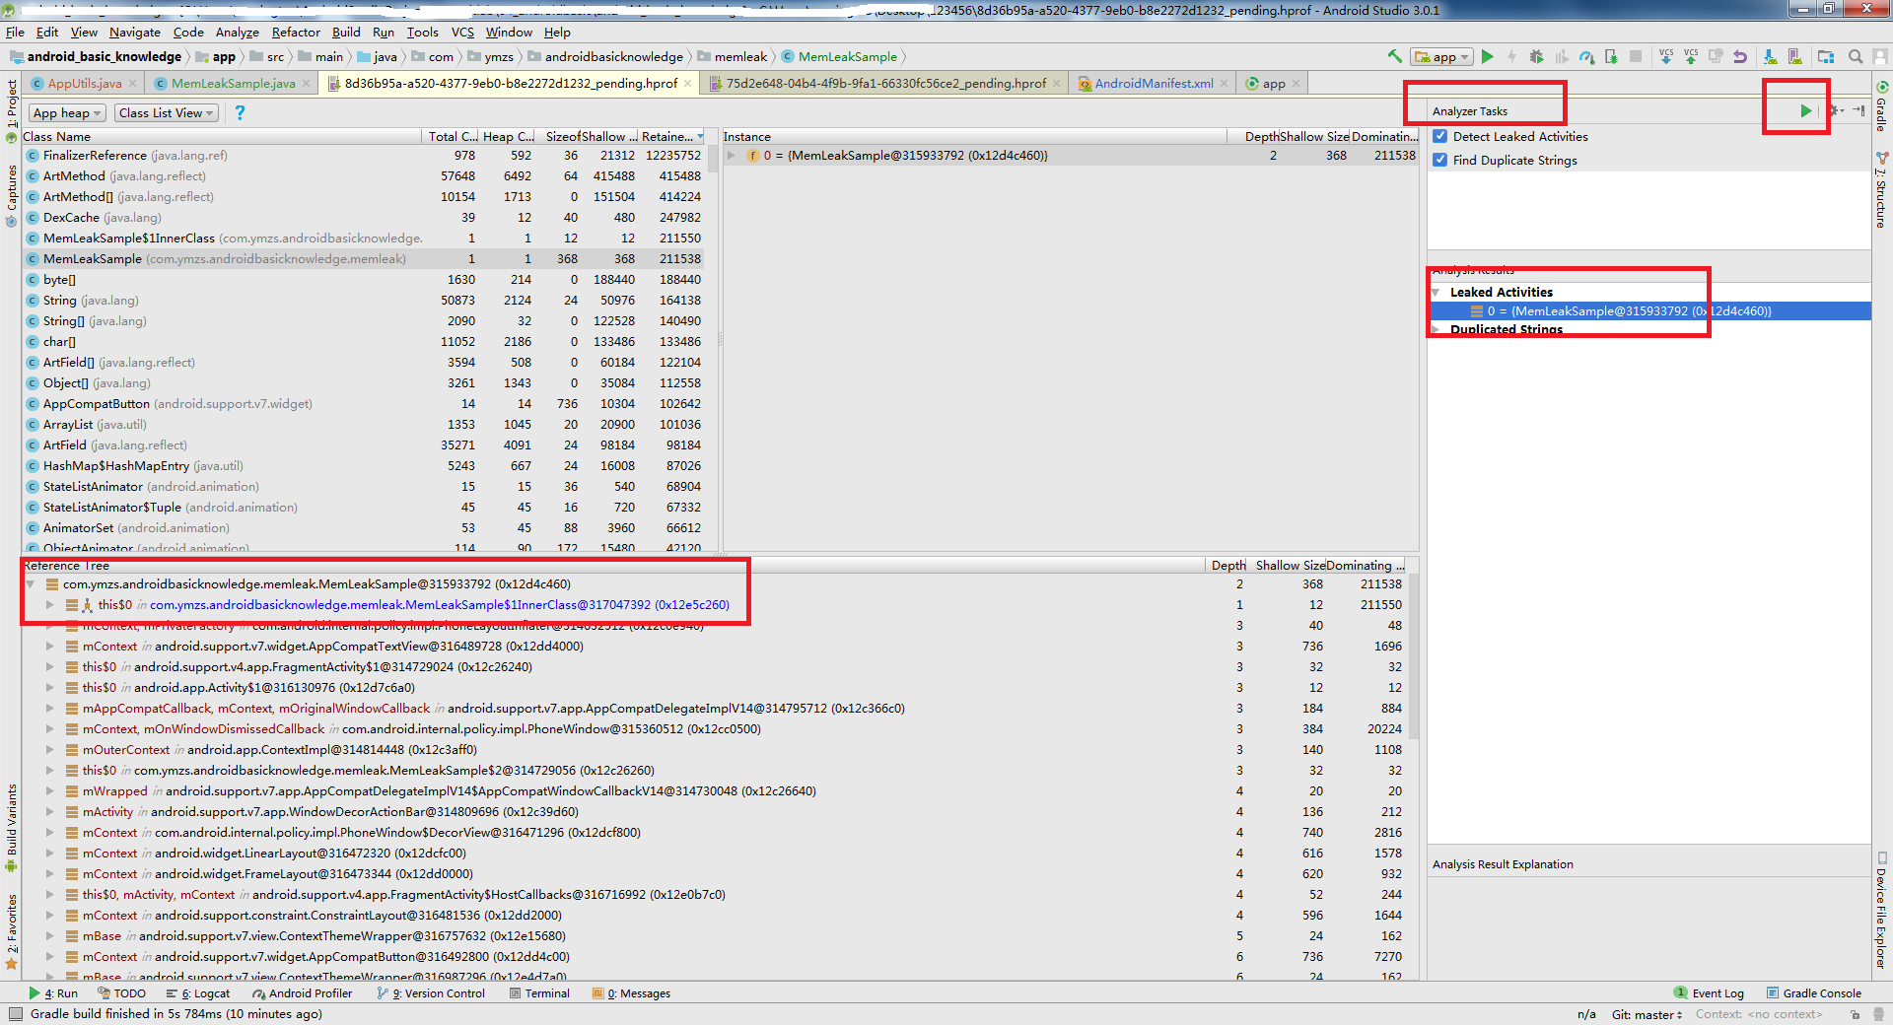The image size is (1893, 1025).
Task: Close the 75d2e648 hprof tab
Action: (x=1057, y=84)
